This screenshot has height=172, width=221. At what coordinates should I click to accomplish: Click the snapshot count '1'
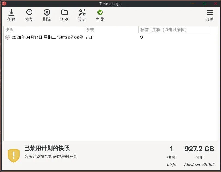click(171, 149)
